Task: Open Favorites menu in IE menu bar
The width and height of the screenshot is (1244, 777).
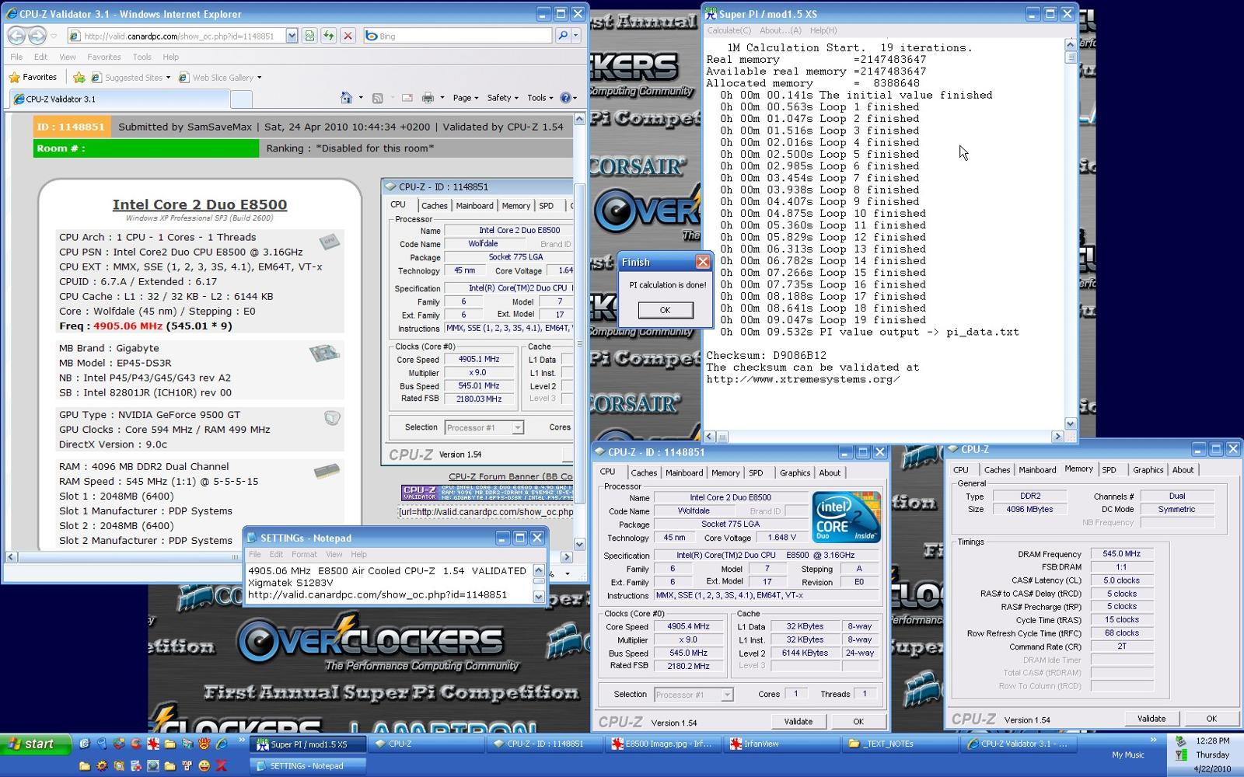Action: [x=103, y=57]
